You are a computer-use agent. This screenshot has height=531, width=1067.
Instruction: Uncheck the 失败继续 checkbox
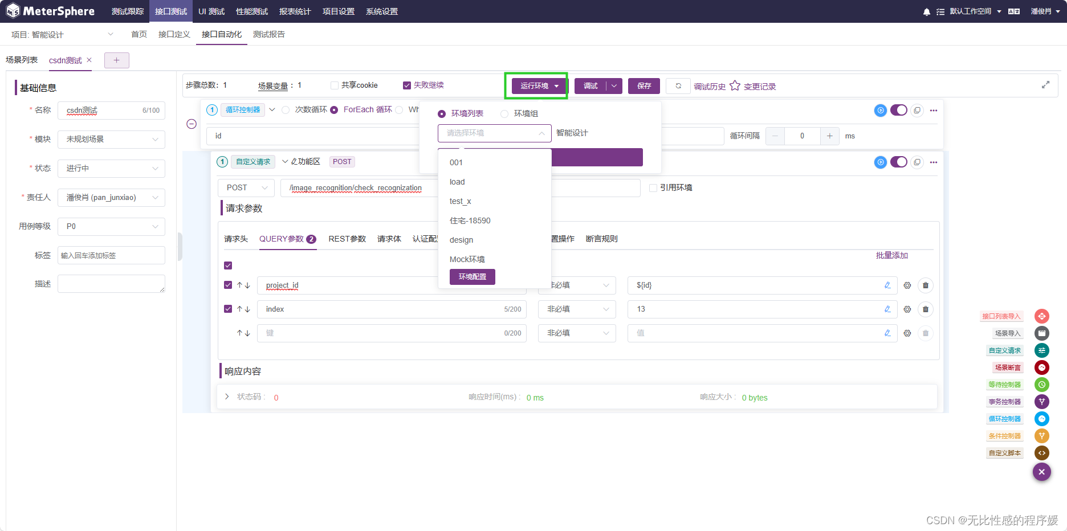[407, 85]
